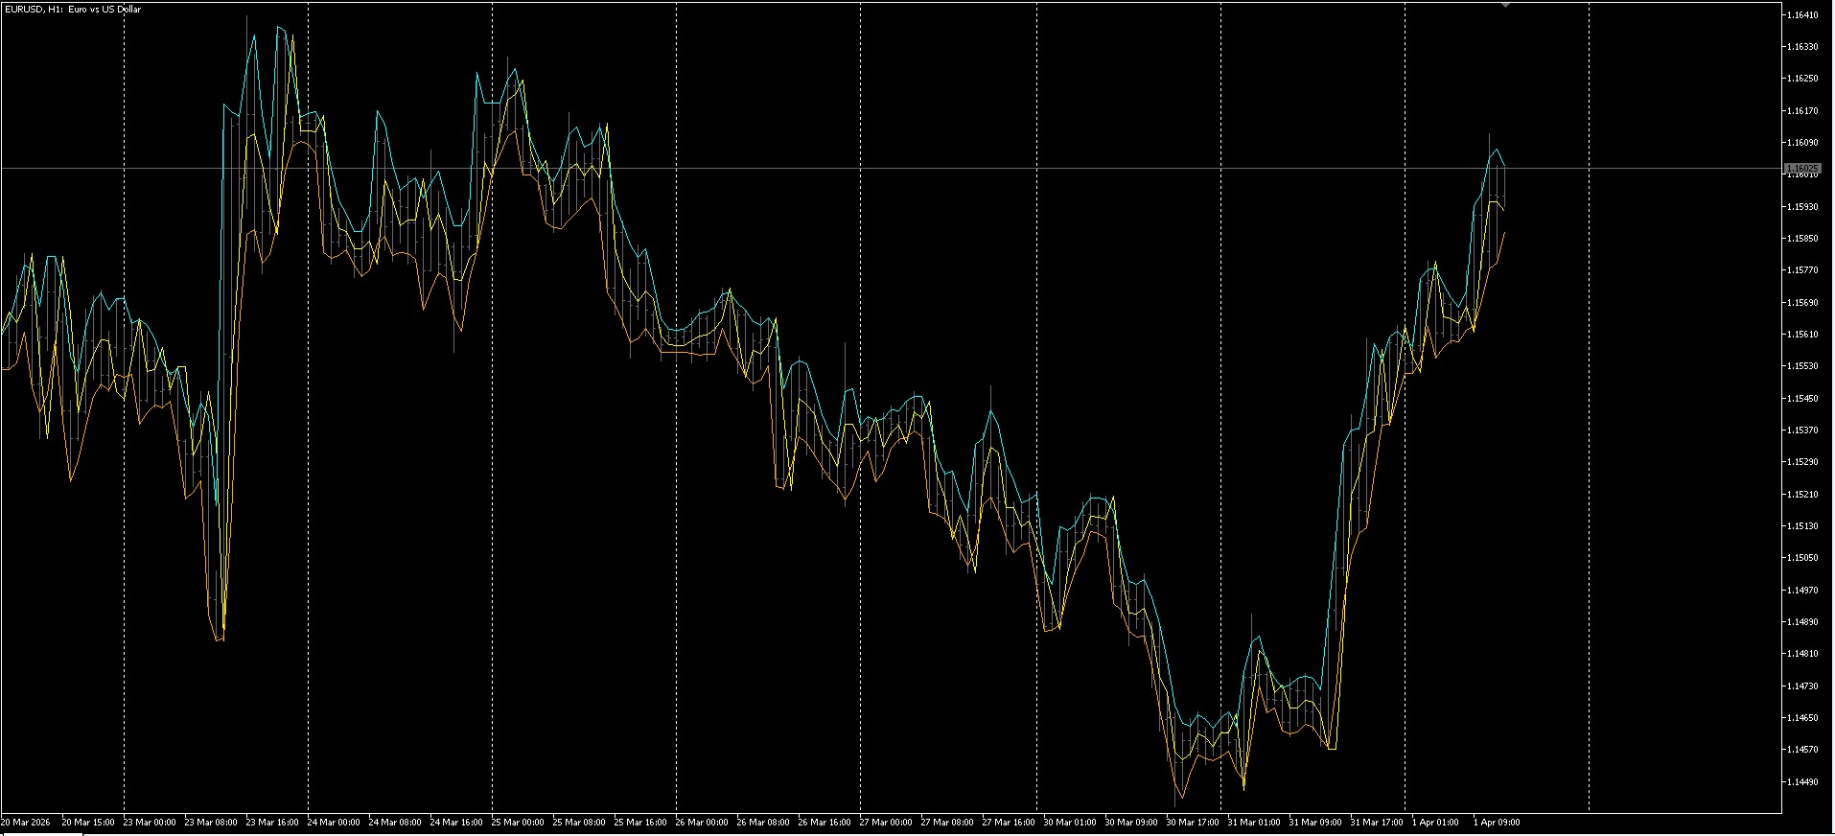Image resolution: width=1835 pixels, height=836 pixels.
Task: Click the gray chart shift triangle marker
Action: [1505, 5]
